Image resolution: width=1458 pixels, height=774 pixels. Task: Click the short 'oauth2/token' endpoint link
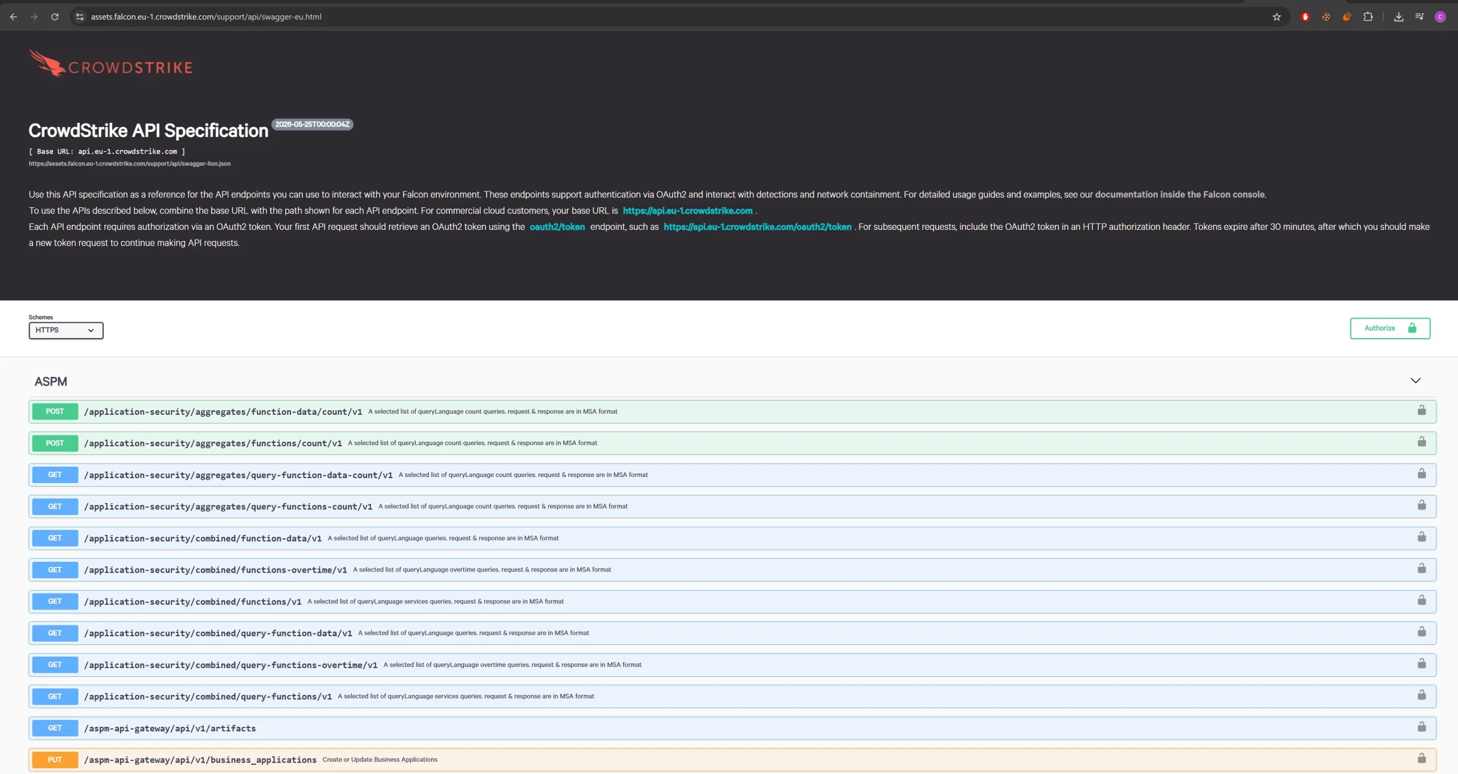[x=557, y=227]
